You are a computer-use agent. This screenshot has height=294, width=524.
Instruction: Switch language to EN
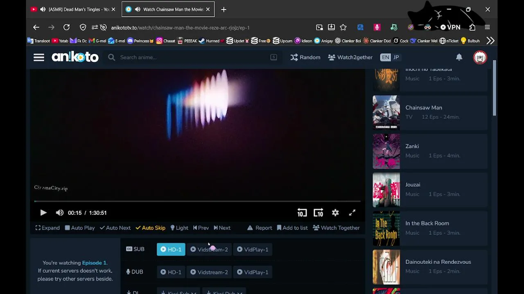pos(385,57)
